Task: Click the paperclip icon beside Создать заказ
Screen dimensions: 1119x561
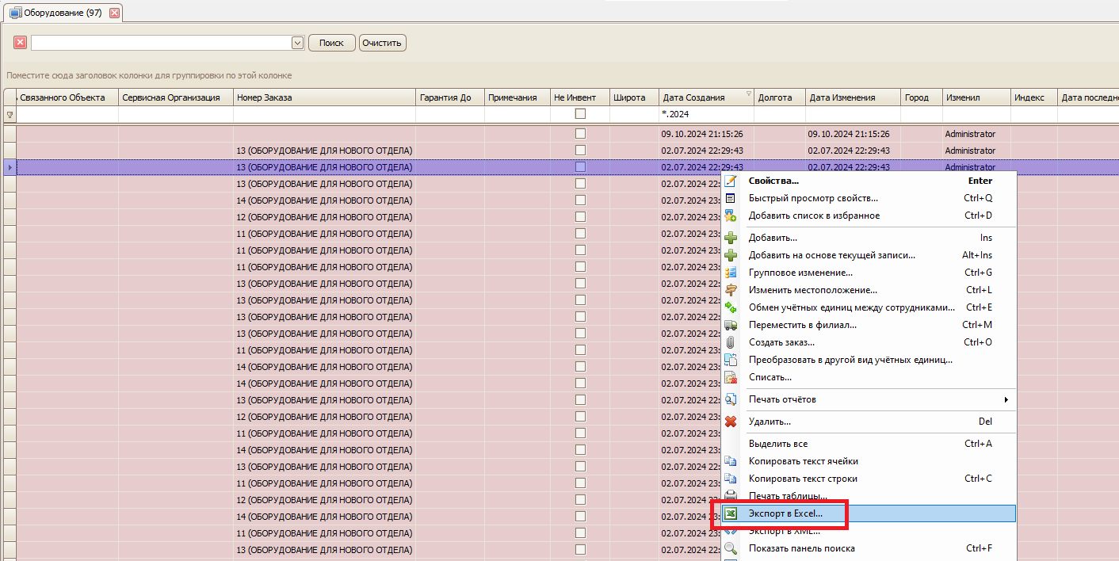Action: pyautogui.click(x=731, y=342)
